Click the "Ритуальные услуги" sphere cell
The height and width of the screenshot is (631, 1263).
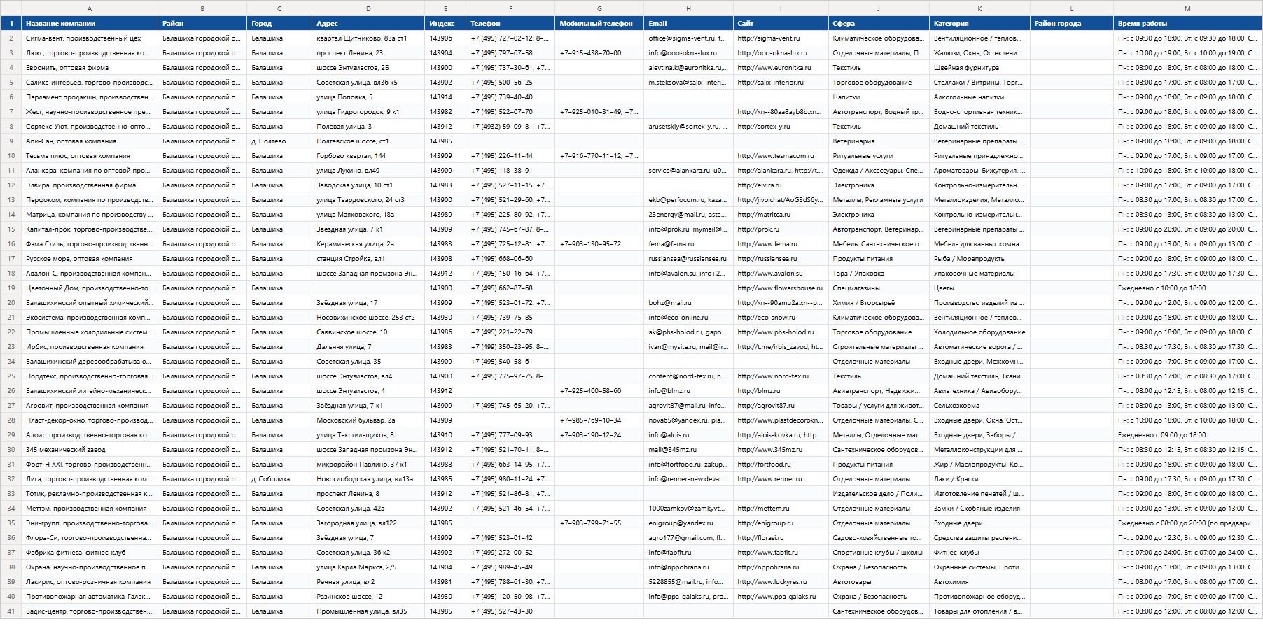[879, 156]
